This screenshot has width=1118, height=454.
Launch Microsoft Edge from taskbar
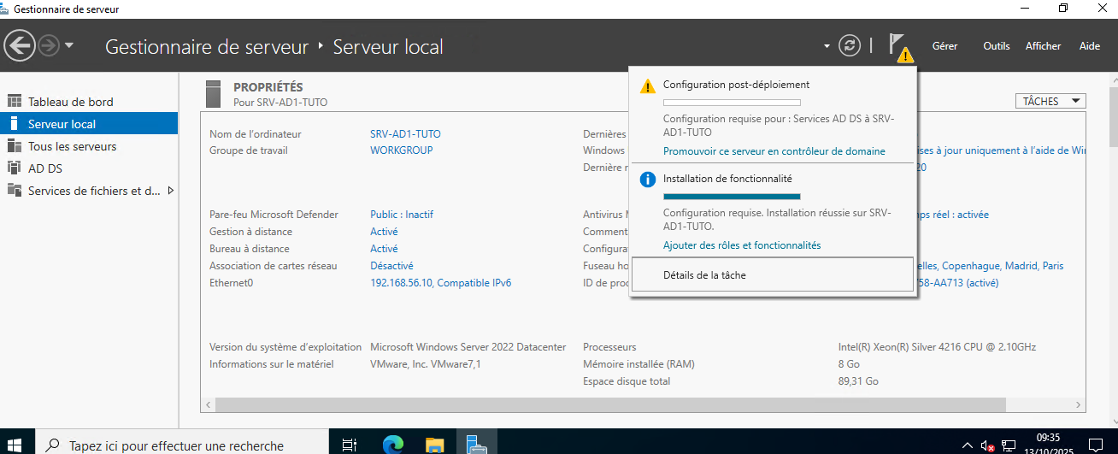(x=393, y=445)
